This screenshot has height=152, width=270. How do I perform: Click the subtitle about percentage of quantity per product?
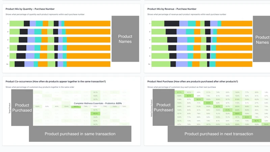click(x=45, y=15)
